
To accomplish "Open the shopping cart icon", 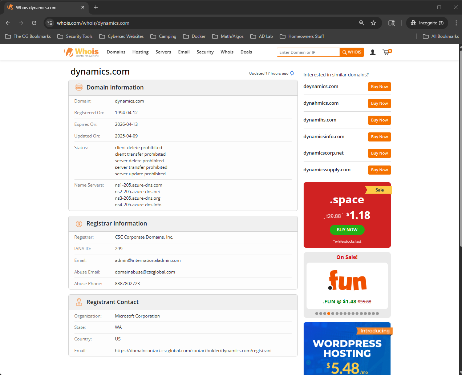I will tap(386, 52).
